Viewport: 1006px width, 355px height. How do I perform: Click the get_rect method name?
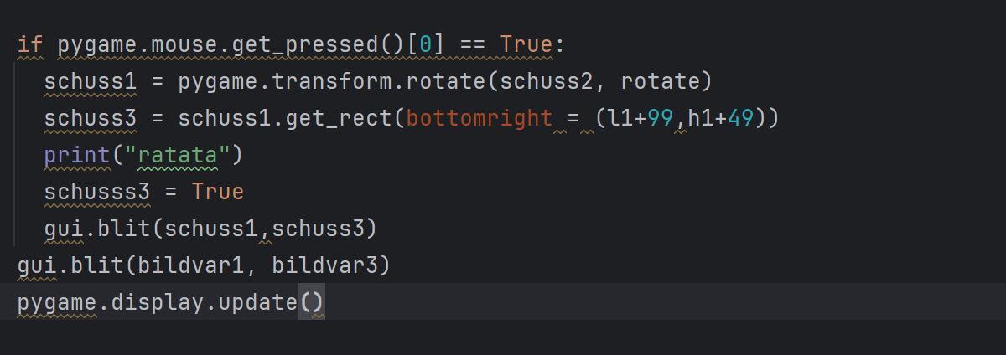340,118
